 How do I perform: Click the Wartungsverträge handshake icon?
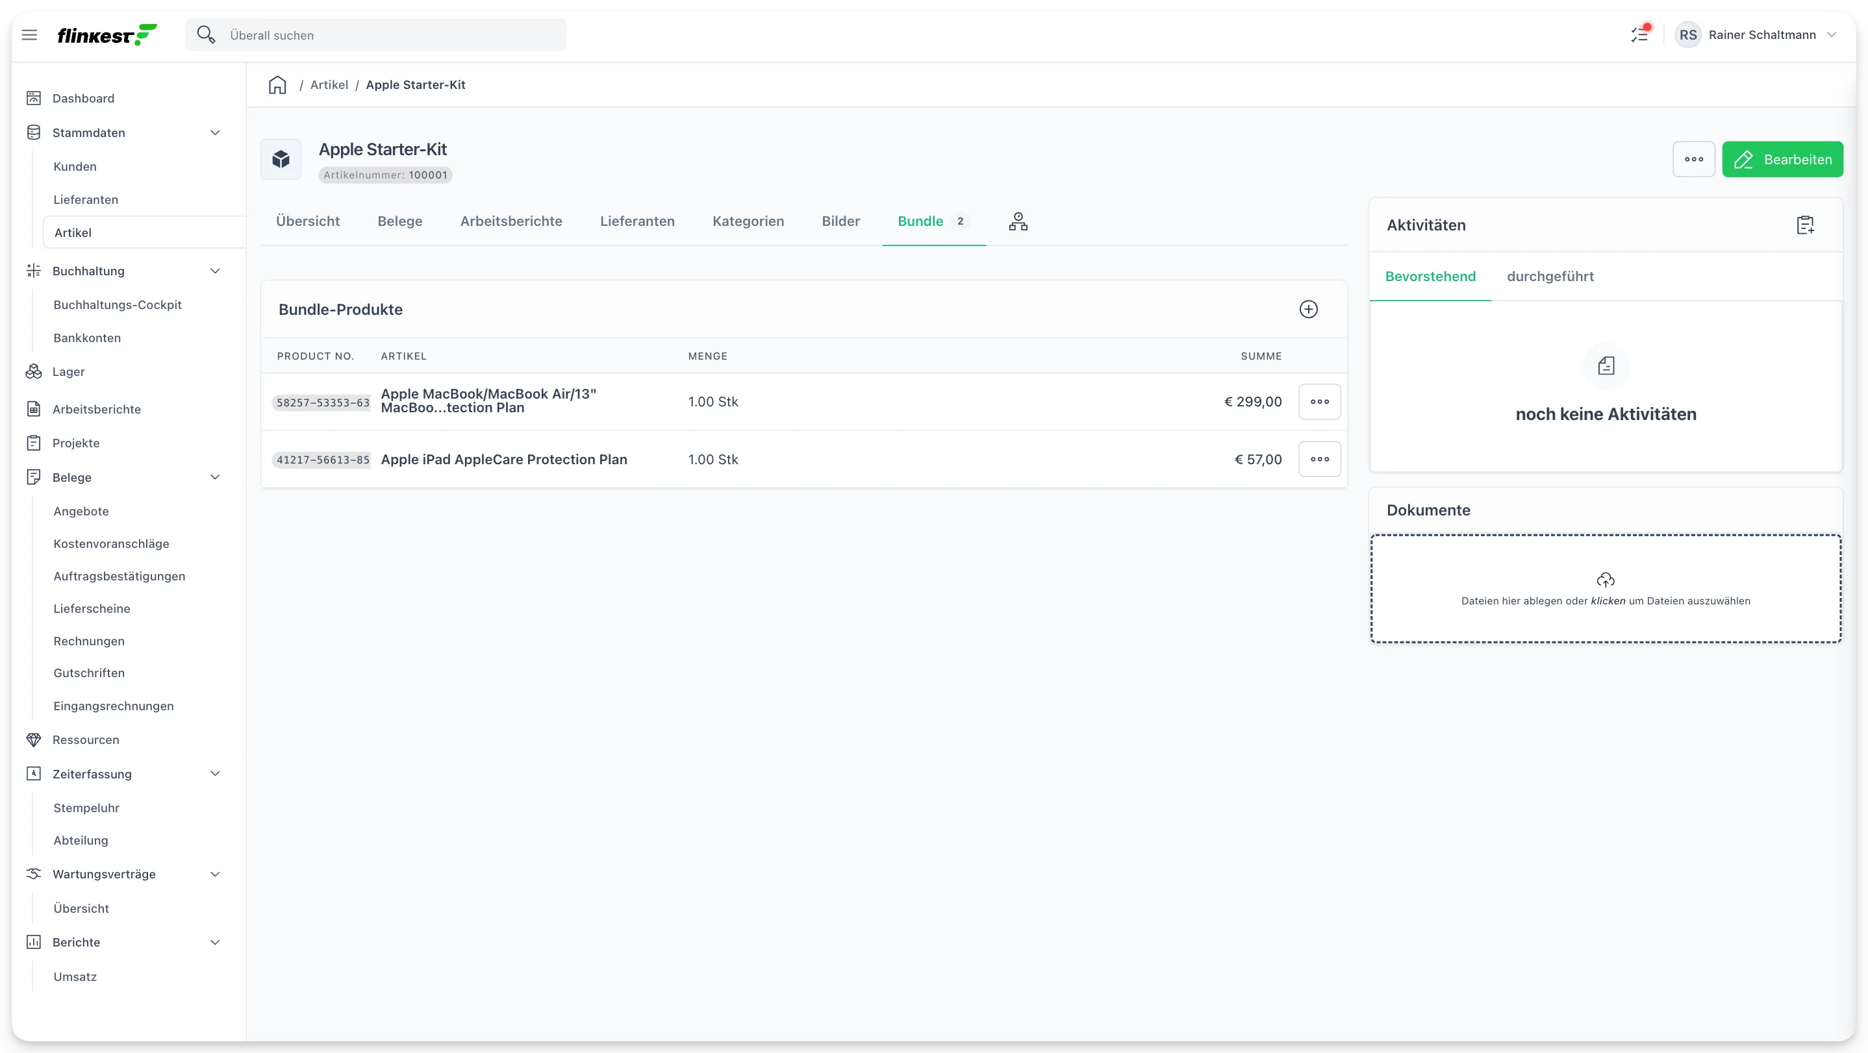33,874
